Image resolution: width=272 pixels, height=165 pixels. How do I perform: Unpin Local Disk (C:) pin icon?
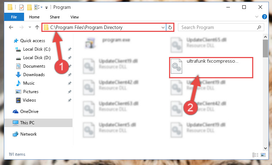(x=70, y=49)
